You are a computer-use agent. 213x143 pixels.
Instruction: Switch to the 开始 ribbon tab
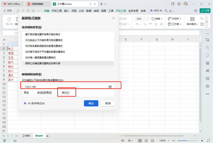pos(47,11)
